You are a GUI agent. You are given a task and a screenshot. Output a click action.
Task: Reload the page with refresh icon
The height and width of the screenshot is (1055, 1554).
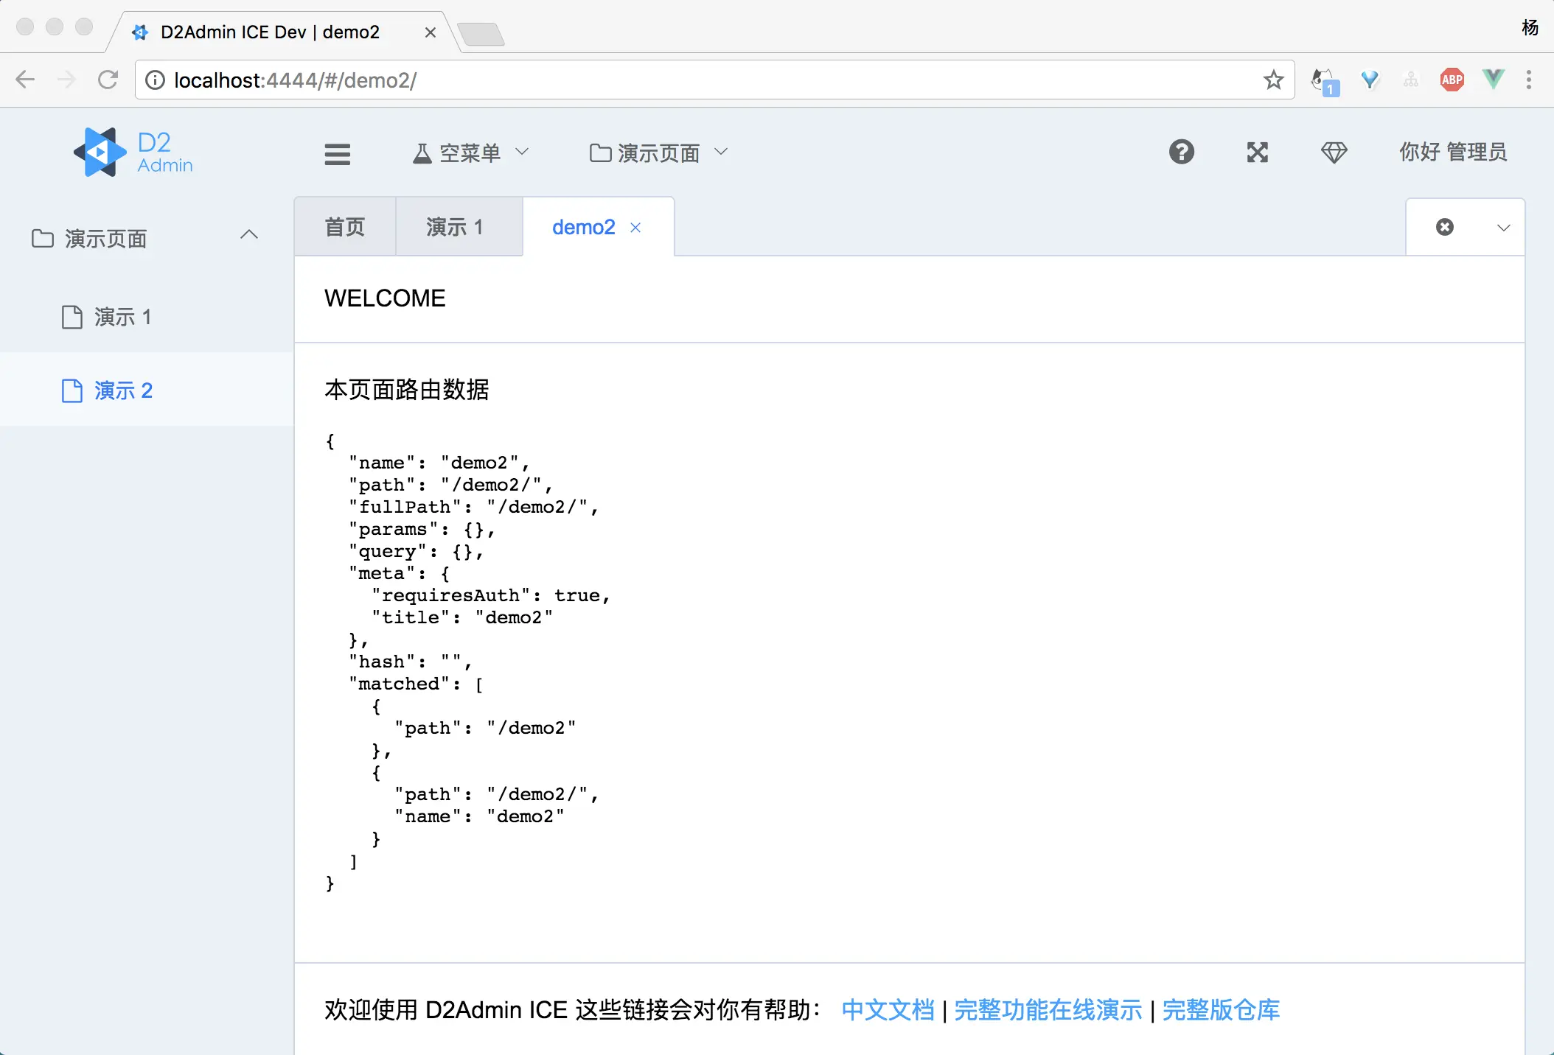tap(108, 80)
